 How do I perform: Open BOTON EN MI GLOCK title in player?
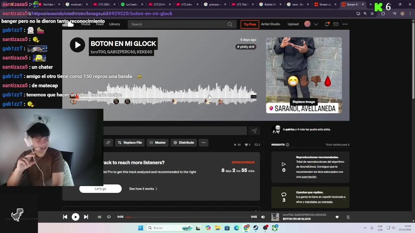click(x=297, y=219)
